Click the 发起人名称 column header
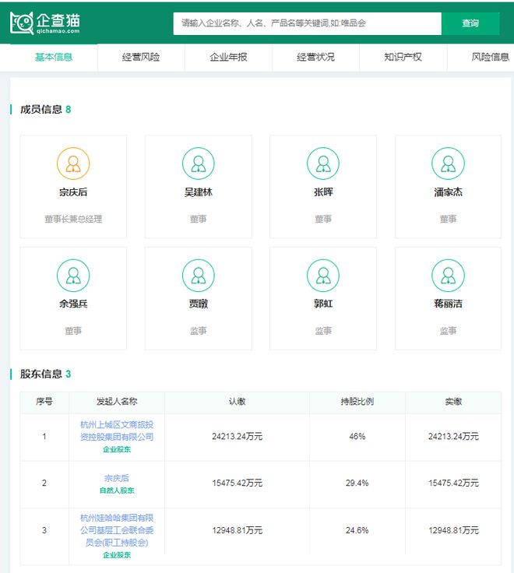The height and width of the screenshot is (573, 514). (117, 402)
